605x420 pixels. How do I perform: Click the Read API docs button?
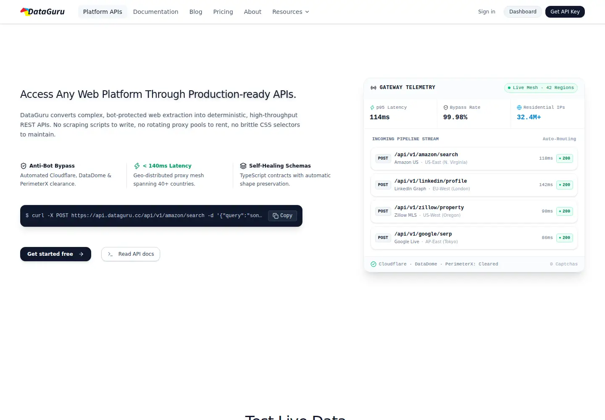point(131,254)
